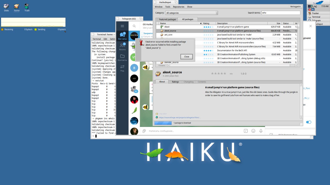
Task: Open HaikuDepot Tools menu
Action: point(168,7)
